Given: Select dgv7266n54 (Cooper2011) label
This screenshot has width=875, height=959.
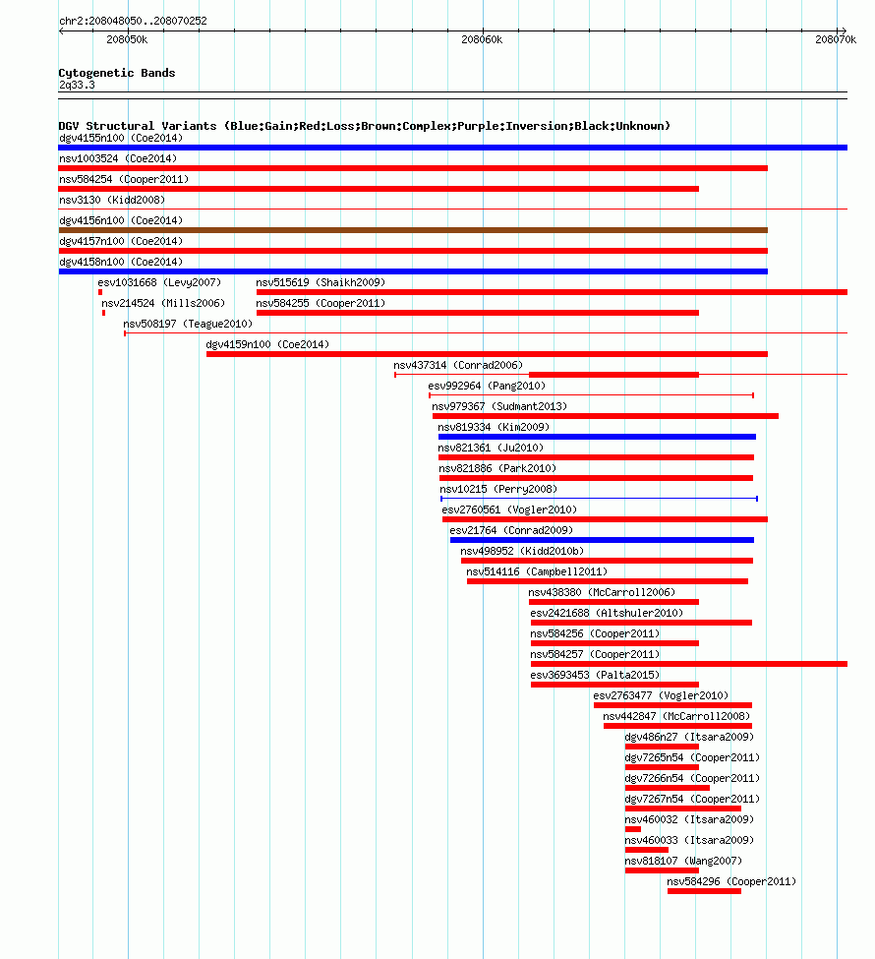Looking at the screenshot, I should tap(692, 779).
